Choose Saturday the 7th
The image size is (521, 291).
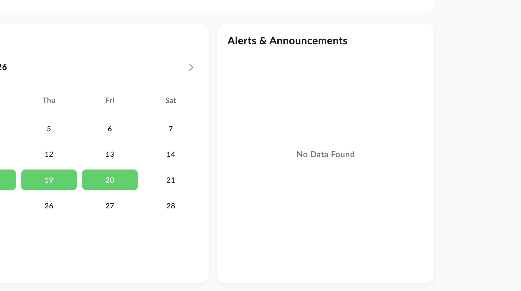click(171, 128)
